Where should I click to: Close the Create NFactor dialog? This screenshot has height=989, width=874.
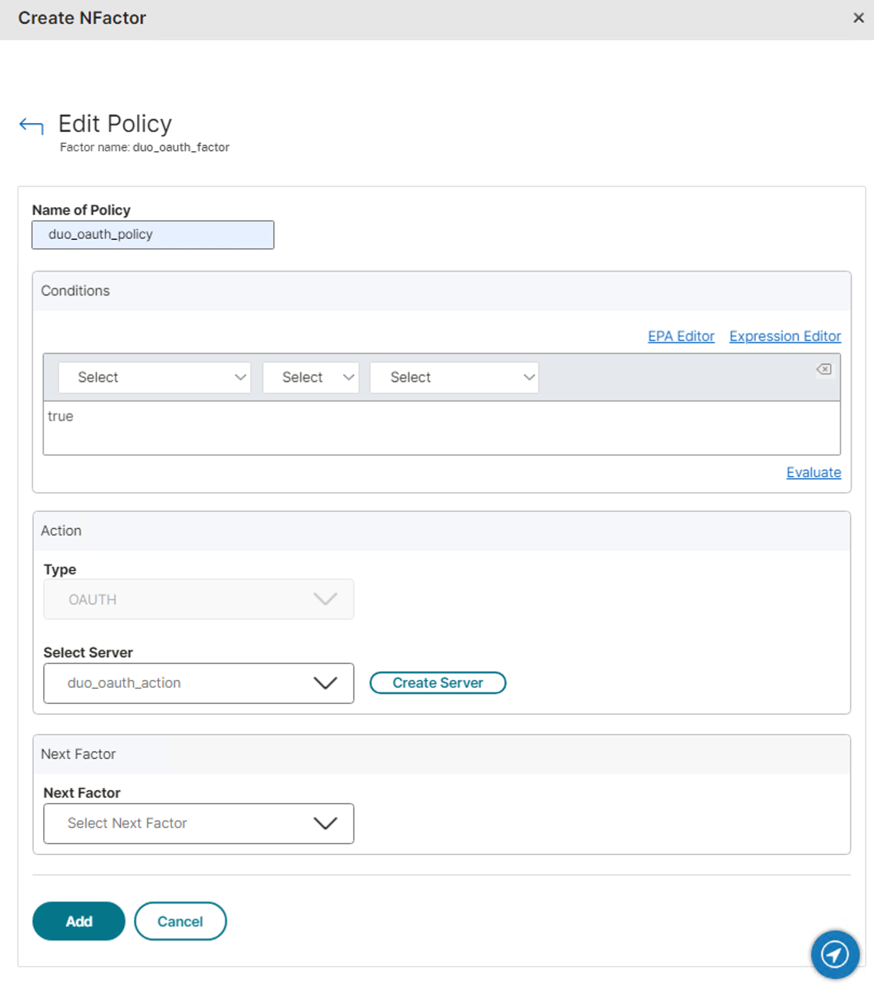[x=858, y=18]
